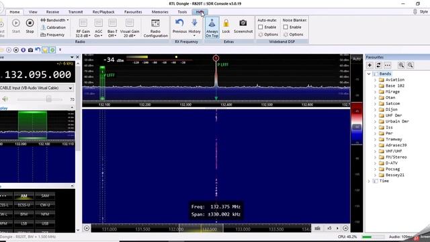The height and width of the screenshot is (242, 430).
Task: Open Calibration in the Radio group
Action: [x=53, y=28]
